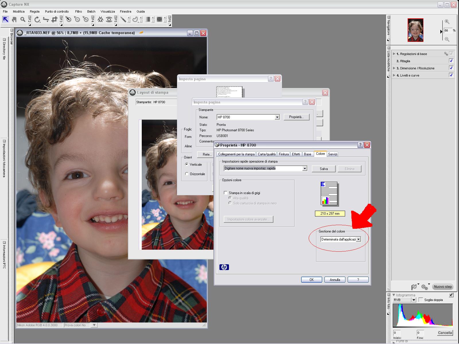
Task: Select the lasso selection tool
Action: pyautogui.click(x=135, y=19)
